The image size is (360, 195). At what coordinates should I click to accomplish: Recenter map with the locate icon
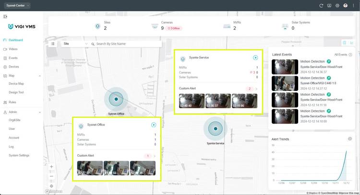(51, 186)
